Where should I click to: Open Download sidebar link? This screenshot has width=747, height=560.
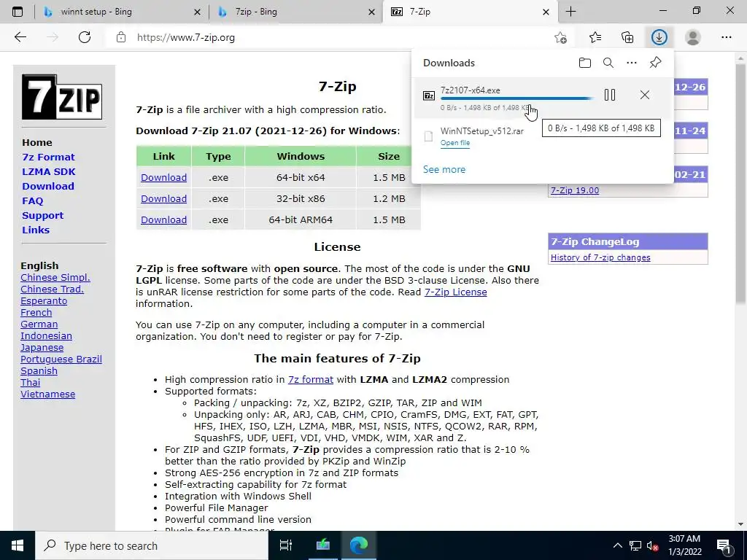(48, 186)
